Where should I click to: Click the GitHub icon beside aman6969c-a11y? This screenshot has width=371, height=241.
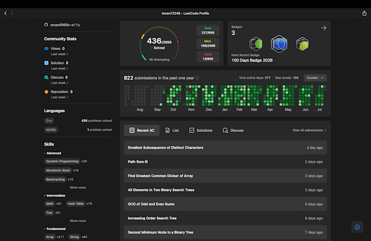pos(46,25)
